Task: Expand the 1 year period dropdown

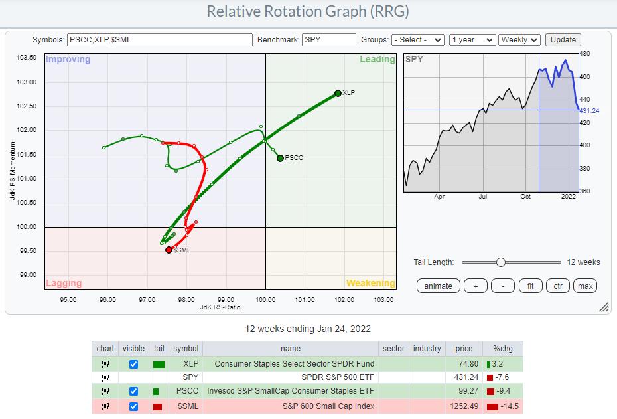Action: (x=472, y=40)
